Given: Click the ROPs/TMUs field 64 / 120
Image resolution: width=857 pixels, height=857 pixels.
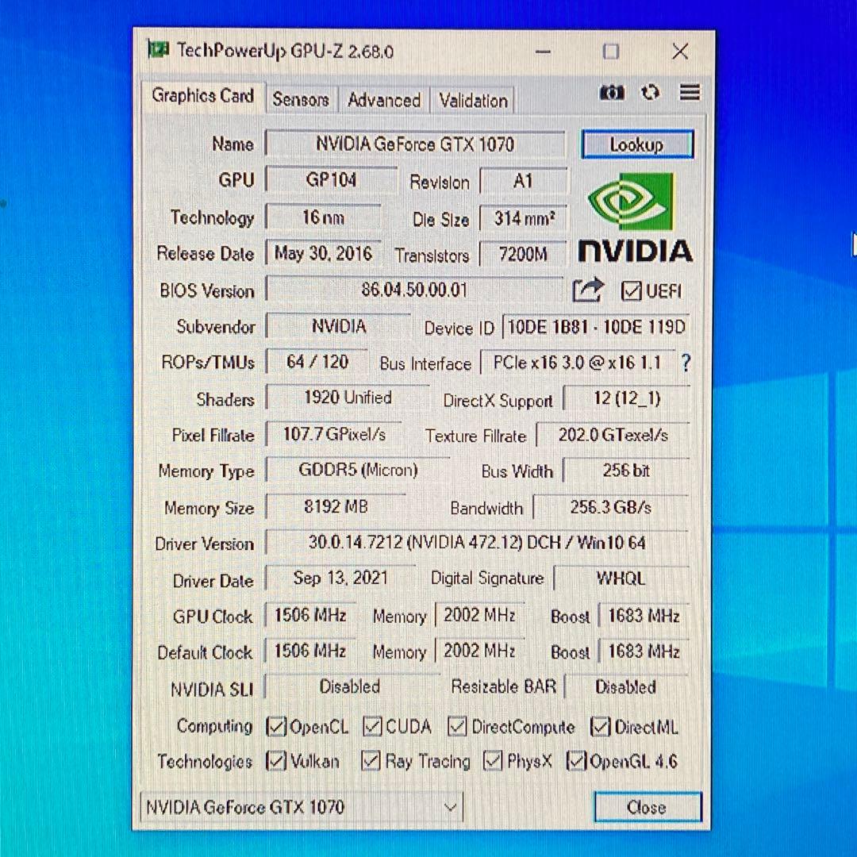Looking at the screenshot, I should pos(317,361).
